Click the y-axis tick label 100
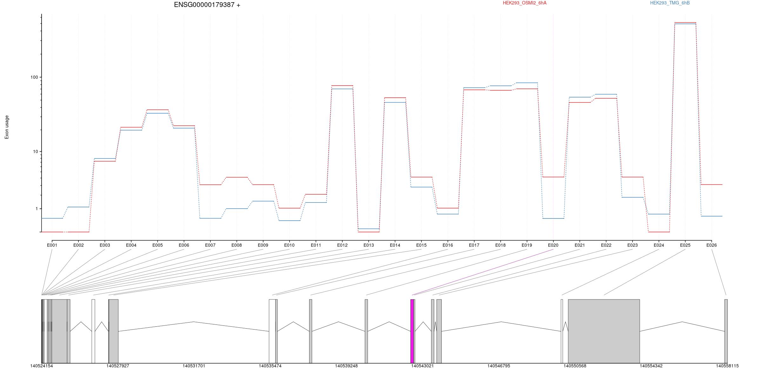 point(34,77)
